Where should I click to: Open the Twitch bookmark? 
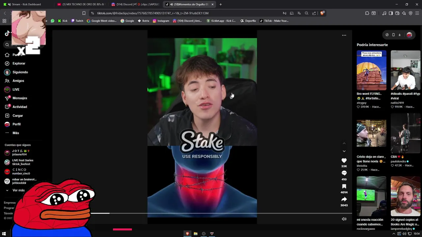pos(77,21)
